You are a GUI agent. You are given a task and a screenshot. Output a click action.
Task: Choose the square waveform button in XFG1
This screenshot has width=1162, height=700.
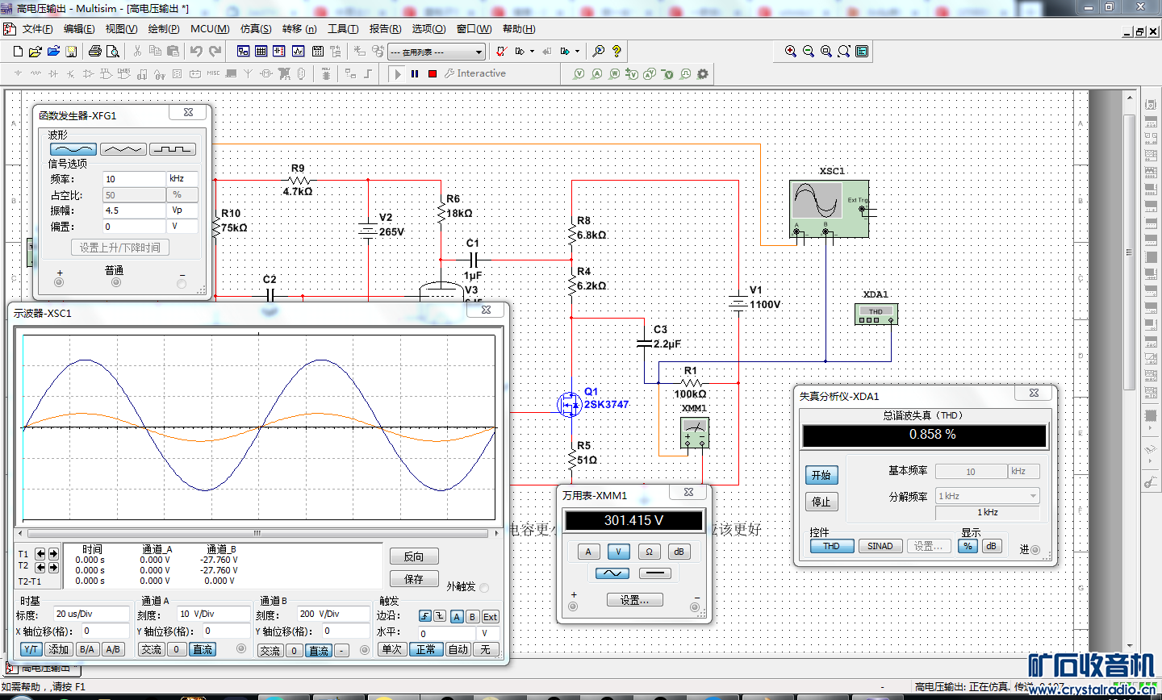173,149
